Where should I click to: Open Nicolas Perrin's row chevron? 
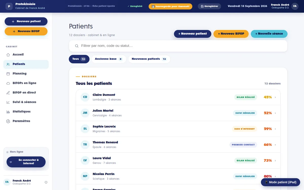[x=275, y=176]
